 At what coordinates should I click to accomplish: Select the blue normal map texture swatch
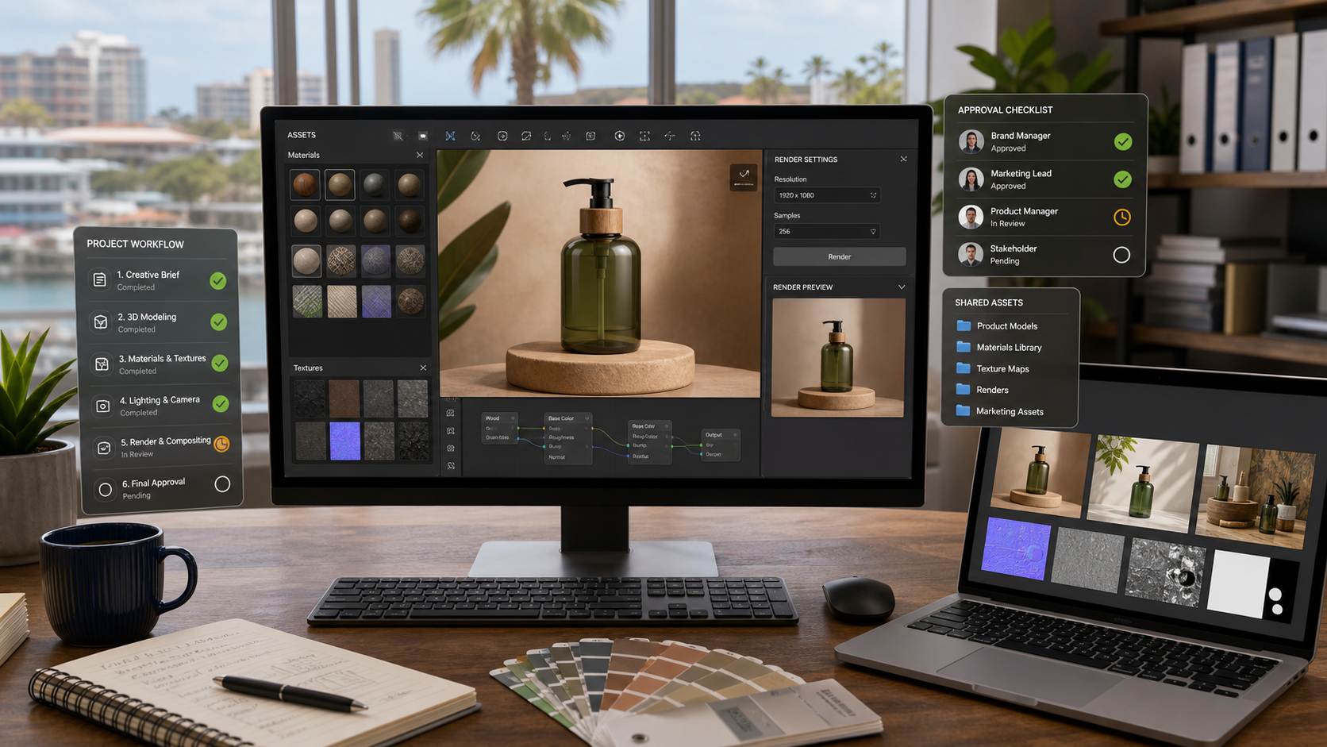344,441
